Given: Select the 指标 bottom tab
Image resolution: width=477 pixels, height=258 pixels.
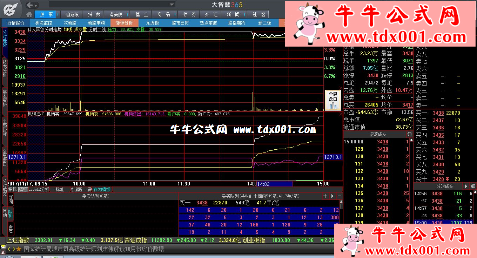Looking at the screenshot, I should tap(13, 189).
